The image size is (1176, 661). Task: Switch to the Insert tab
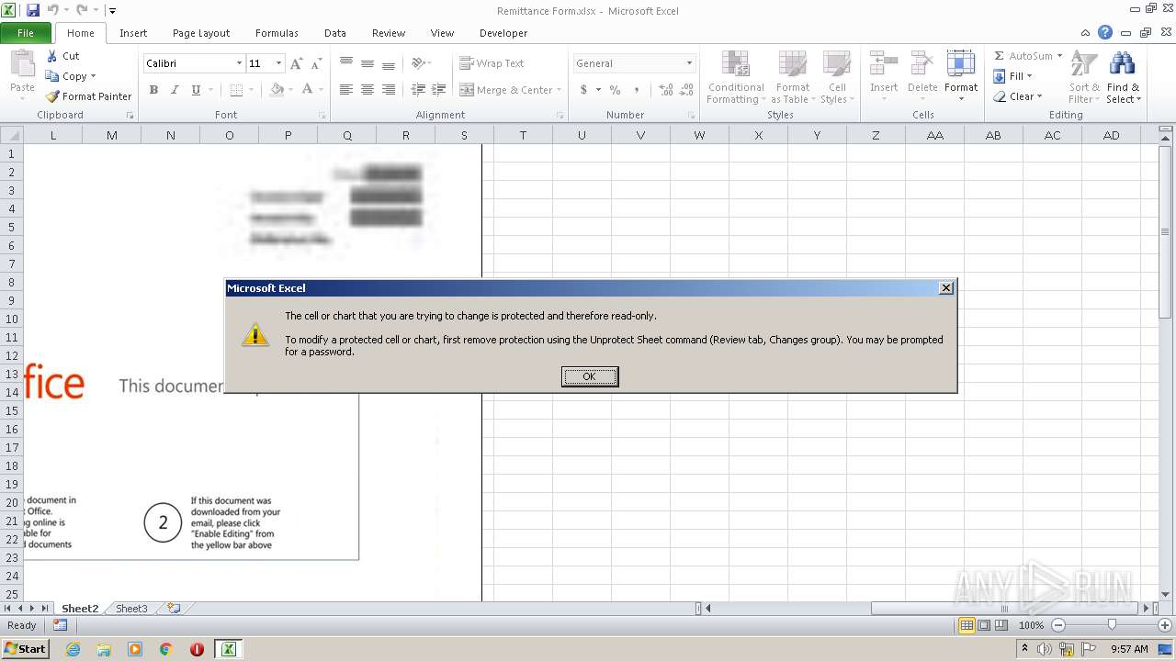[x=133, y=33]
